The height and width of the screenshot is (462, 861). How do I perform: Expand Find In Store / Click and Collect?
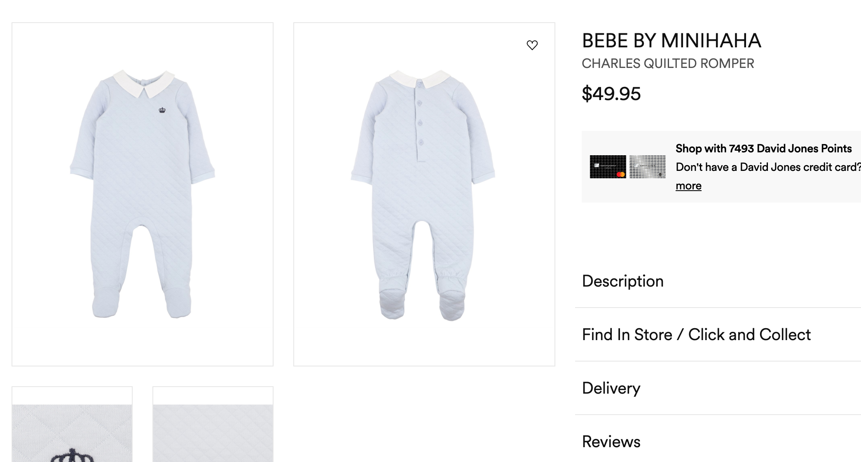click(x=696, y=335)
